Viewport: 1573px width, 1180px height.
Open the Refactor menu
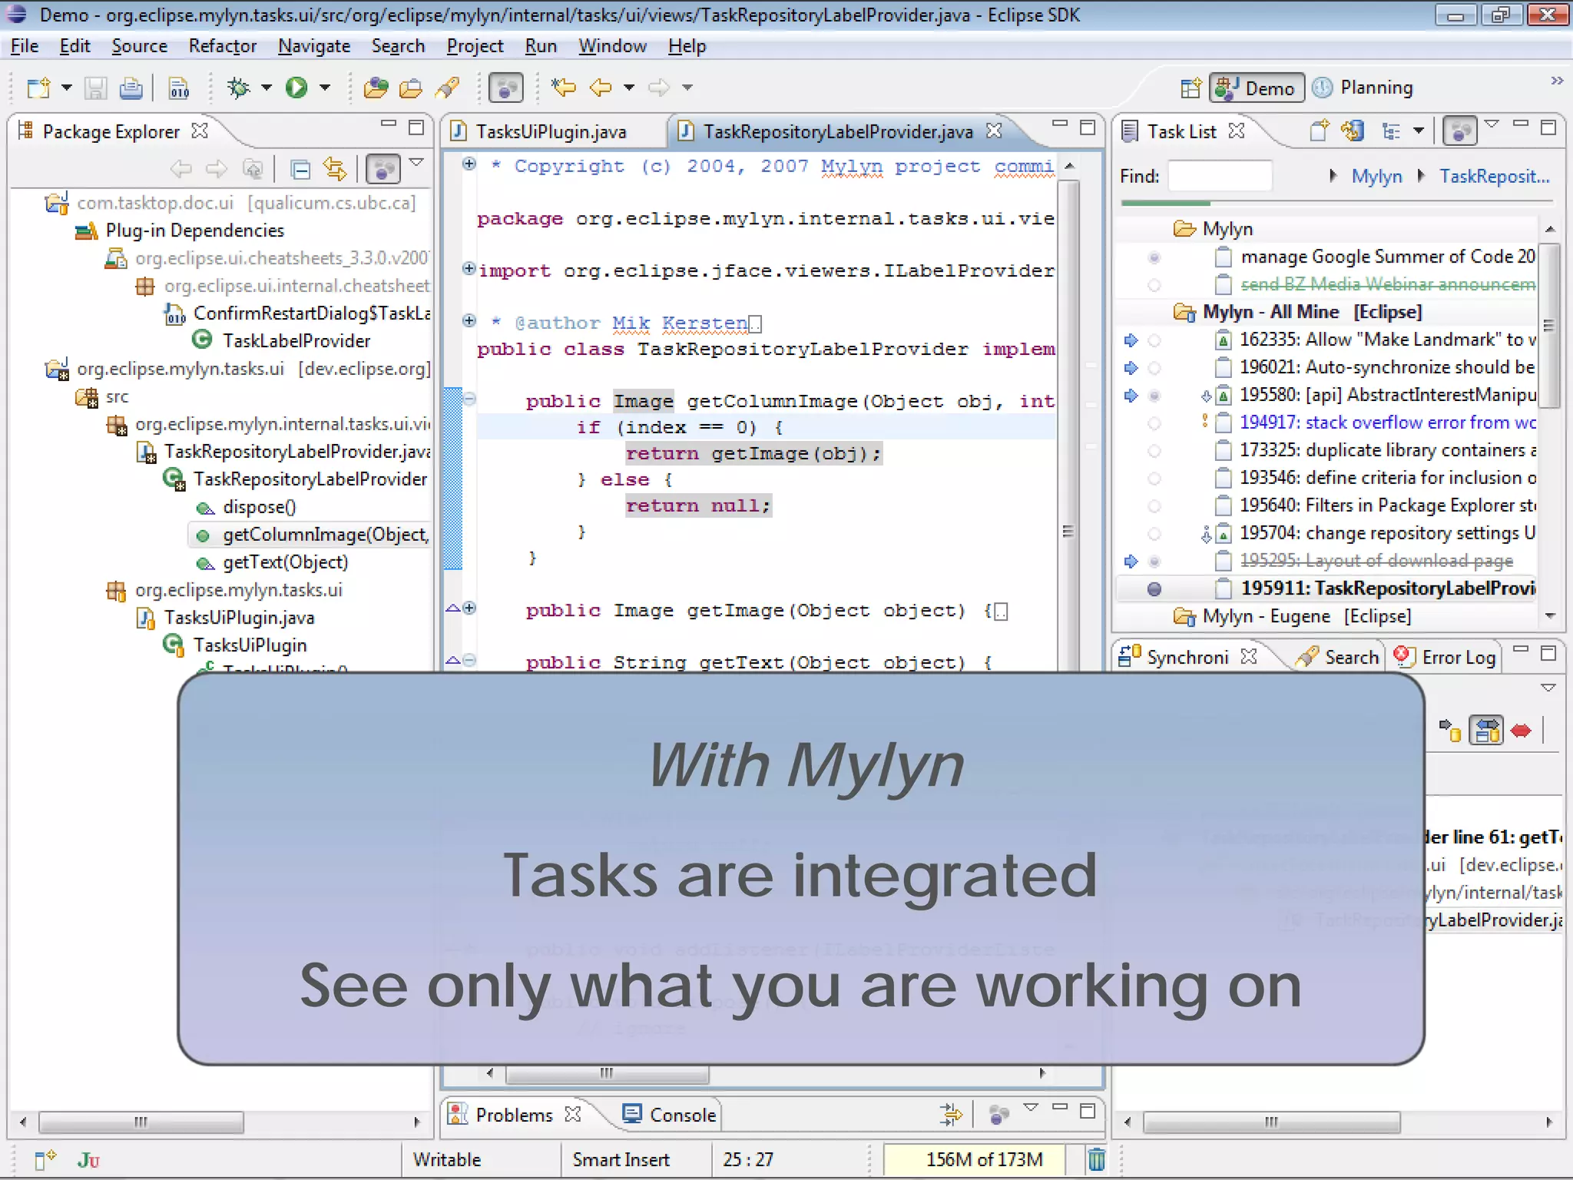[223, 46]
